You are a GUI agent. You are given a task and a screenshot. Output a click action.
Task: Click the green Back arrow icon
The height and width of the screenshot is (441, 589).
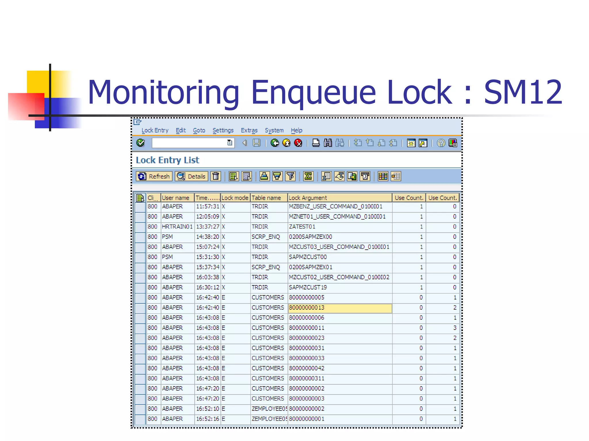(275, 143)
